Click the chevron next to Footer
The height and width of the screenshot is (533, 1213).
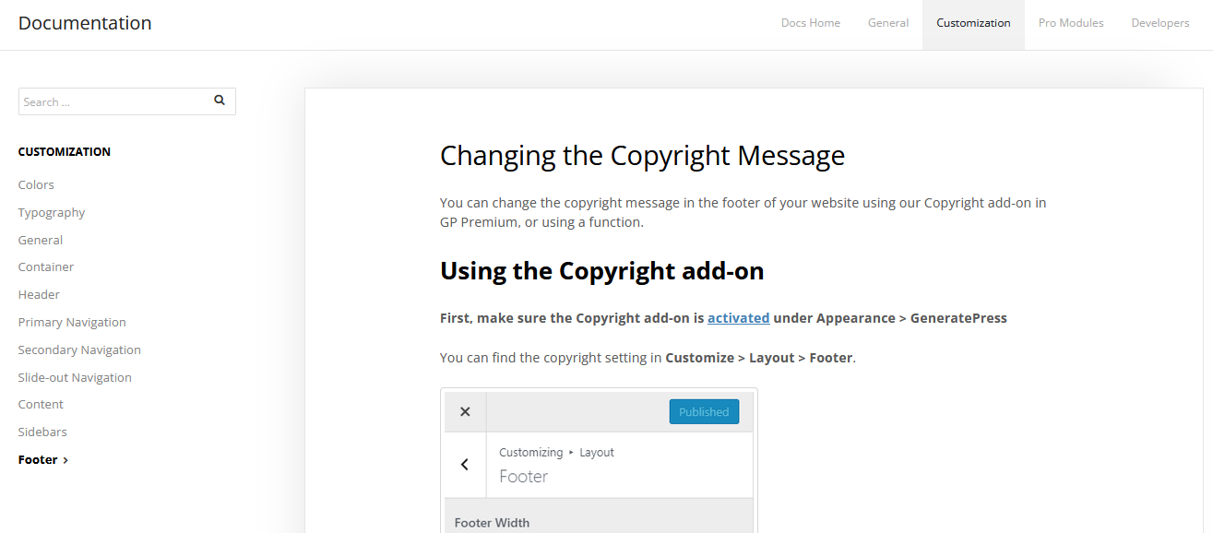65,460
